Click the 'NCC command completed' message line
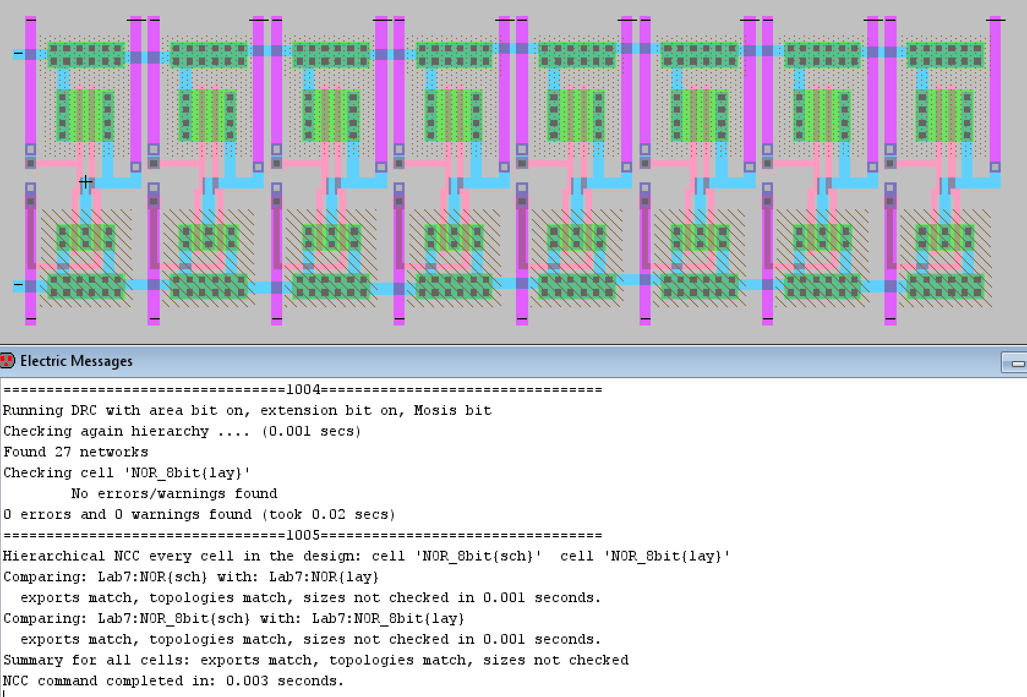 [x=173, y=681]
